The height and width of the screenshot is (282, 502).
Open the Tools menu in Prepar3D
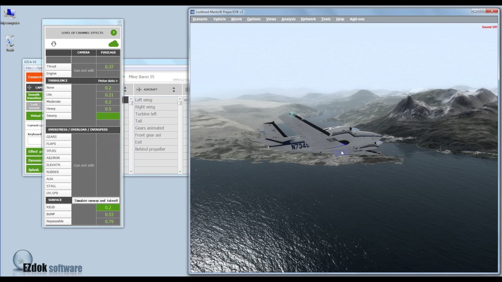pyautogui.click(x=326, y=19)
